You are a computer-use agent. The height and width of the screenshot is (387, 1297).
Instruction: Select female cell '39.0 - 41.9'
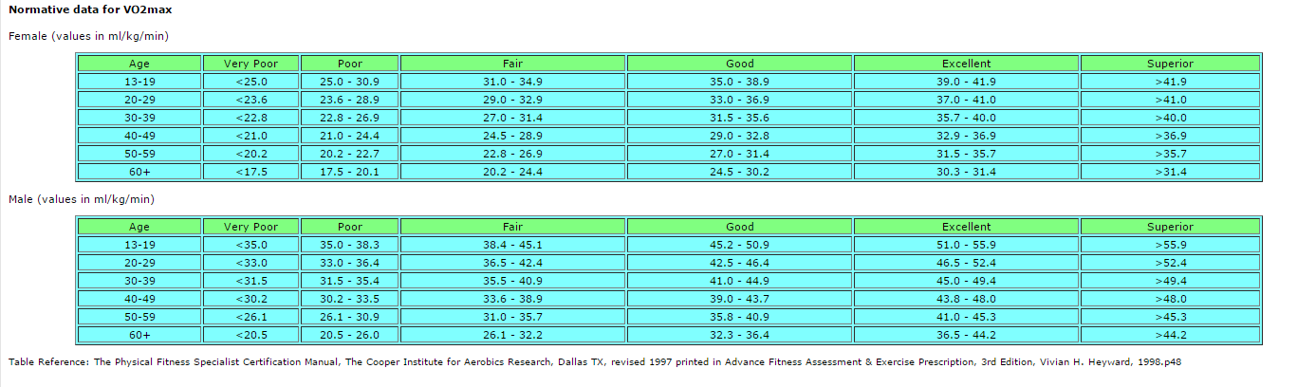point(966,82)
